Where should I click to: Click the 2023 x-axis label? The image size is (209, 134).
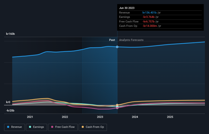coord(100,117)
